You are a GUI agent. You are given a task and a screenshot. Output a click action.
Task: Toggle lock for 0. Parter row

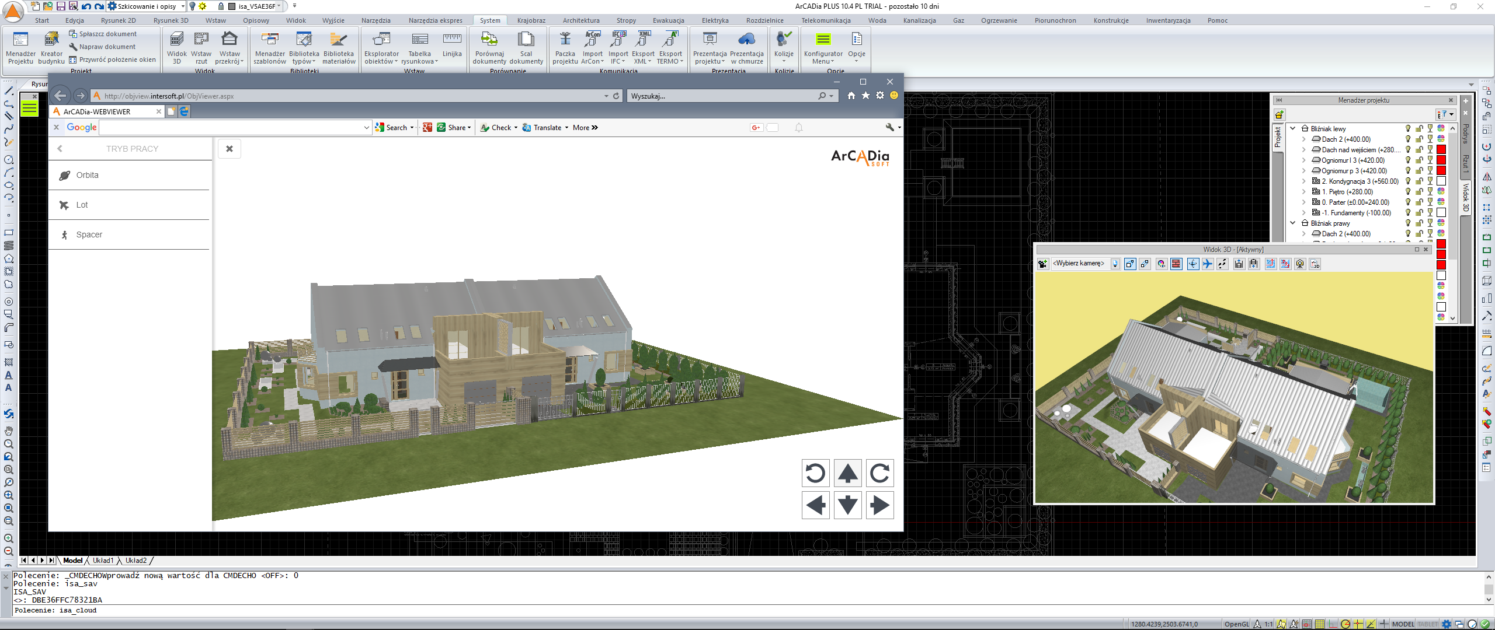click(1419, 202)
